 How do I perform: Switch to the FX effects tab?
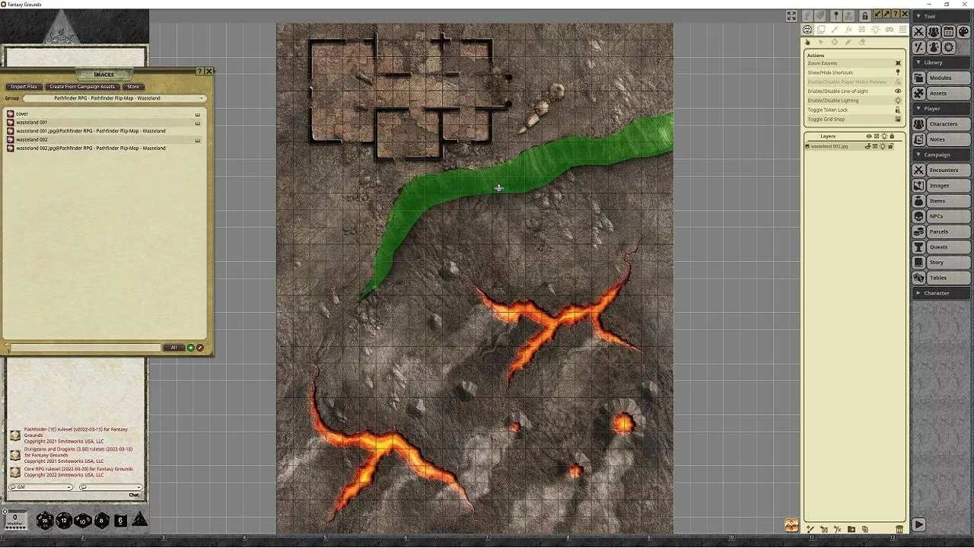coord(848,30)
